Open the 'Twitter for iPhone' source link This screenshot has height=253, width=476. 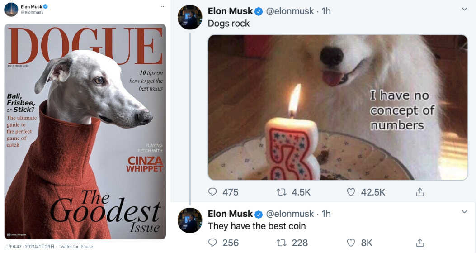tap(75, 247)
